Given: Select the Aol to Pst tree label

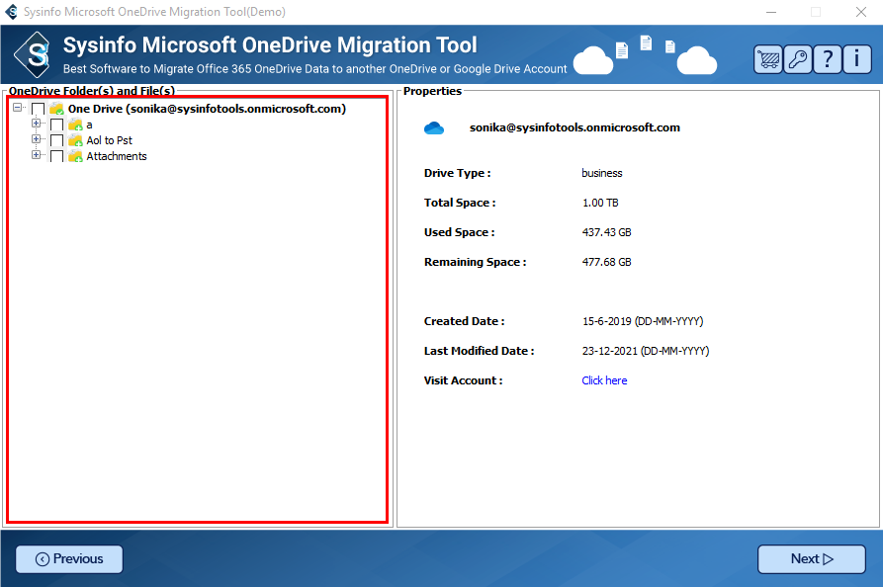Looking at the screenshot, I should (x=109, y=140).
